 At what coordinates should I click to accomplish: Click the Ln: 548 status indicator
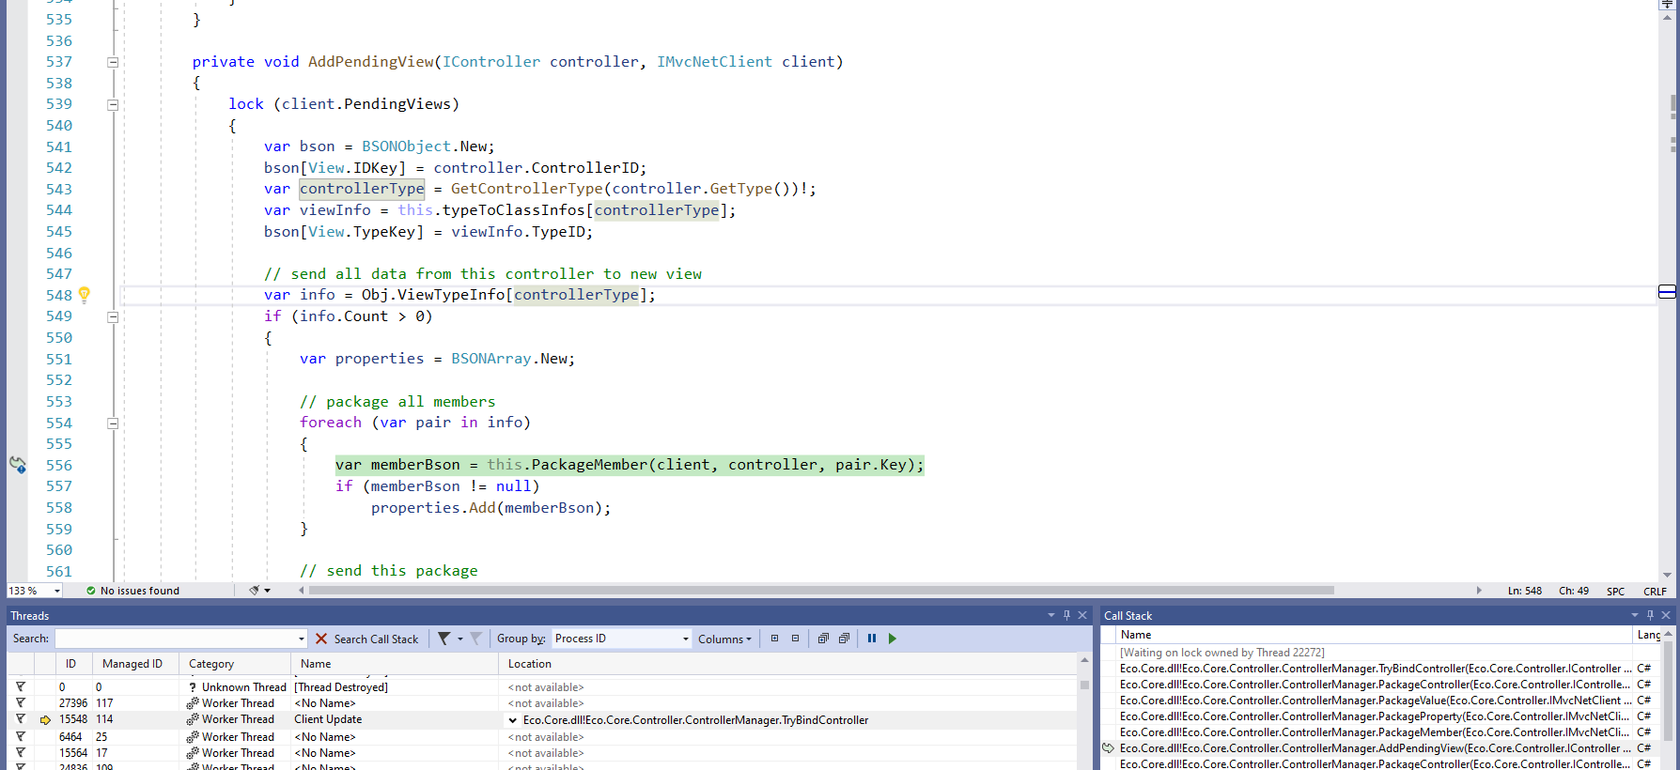[x=1525, y=591]
